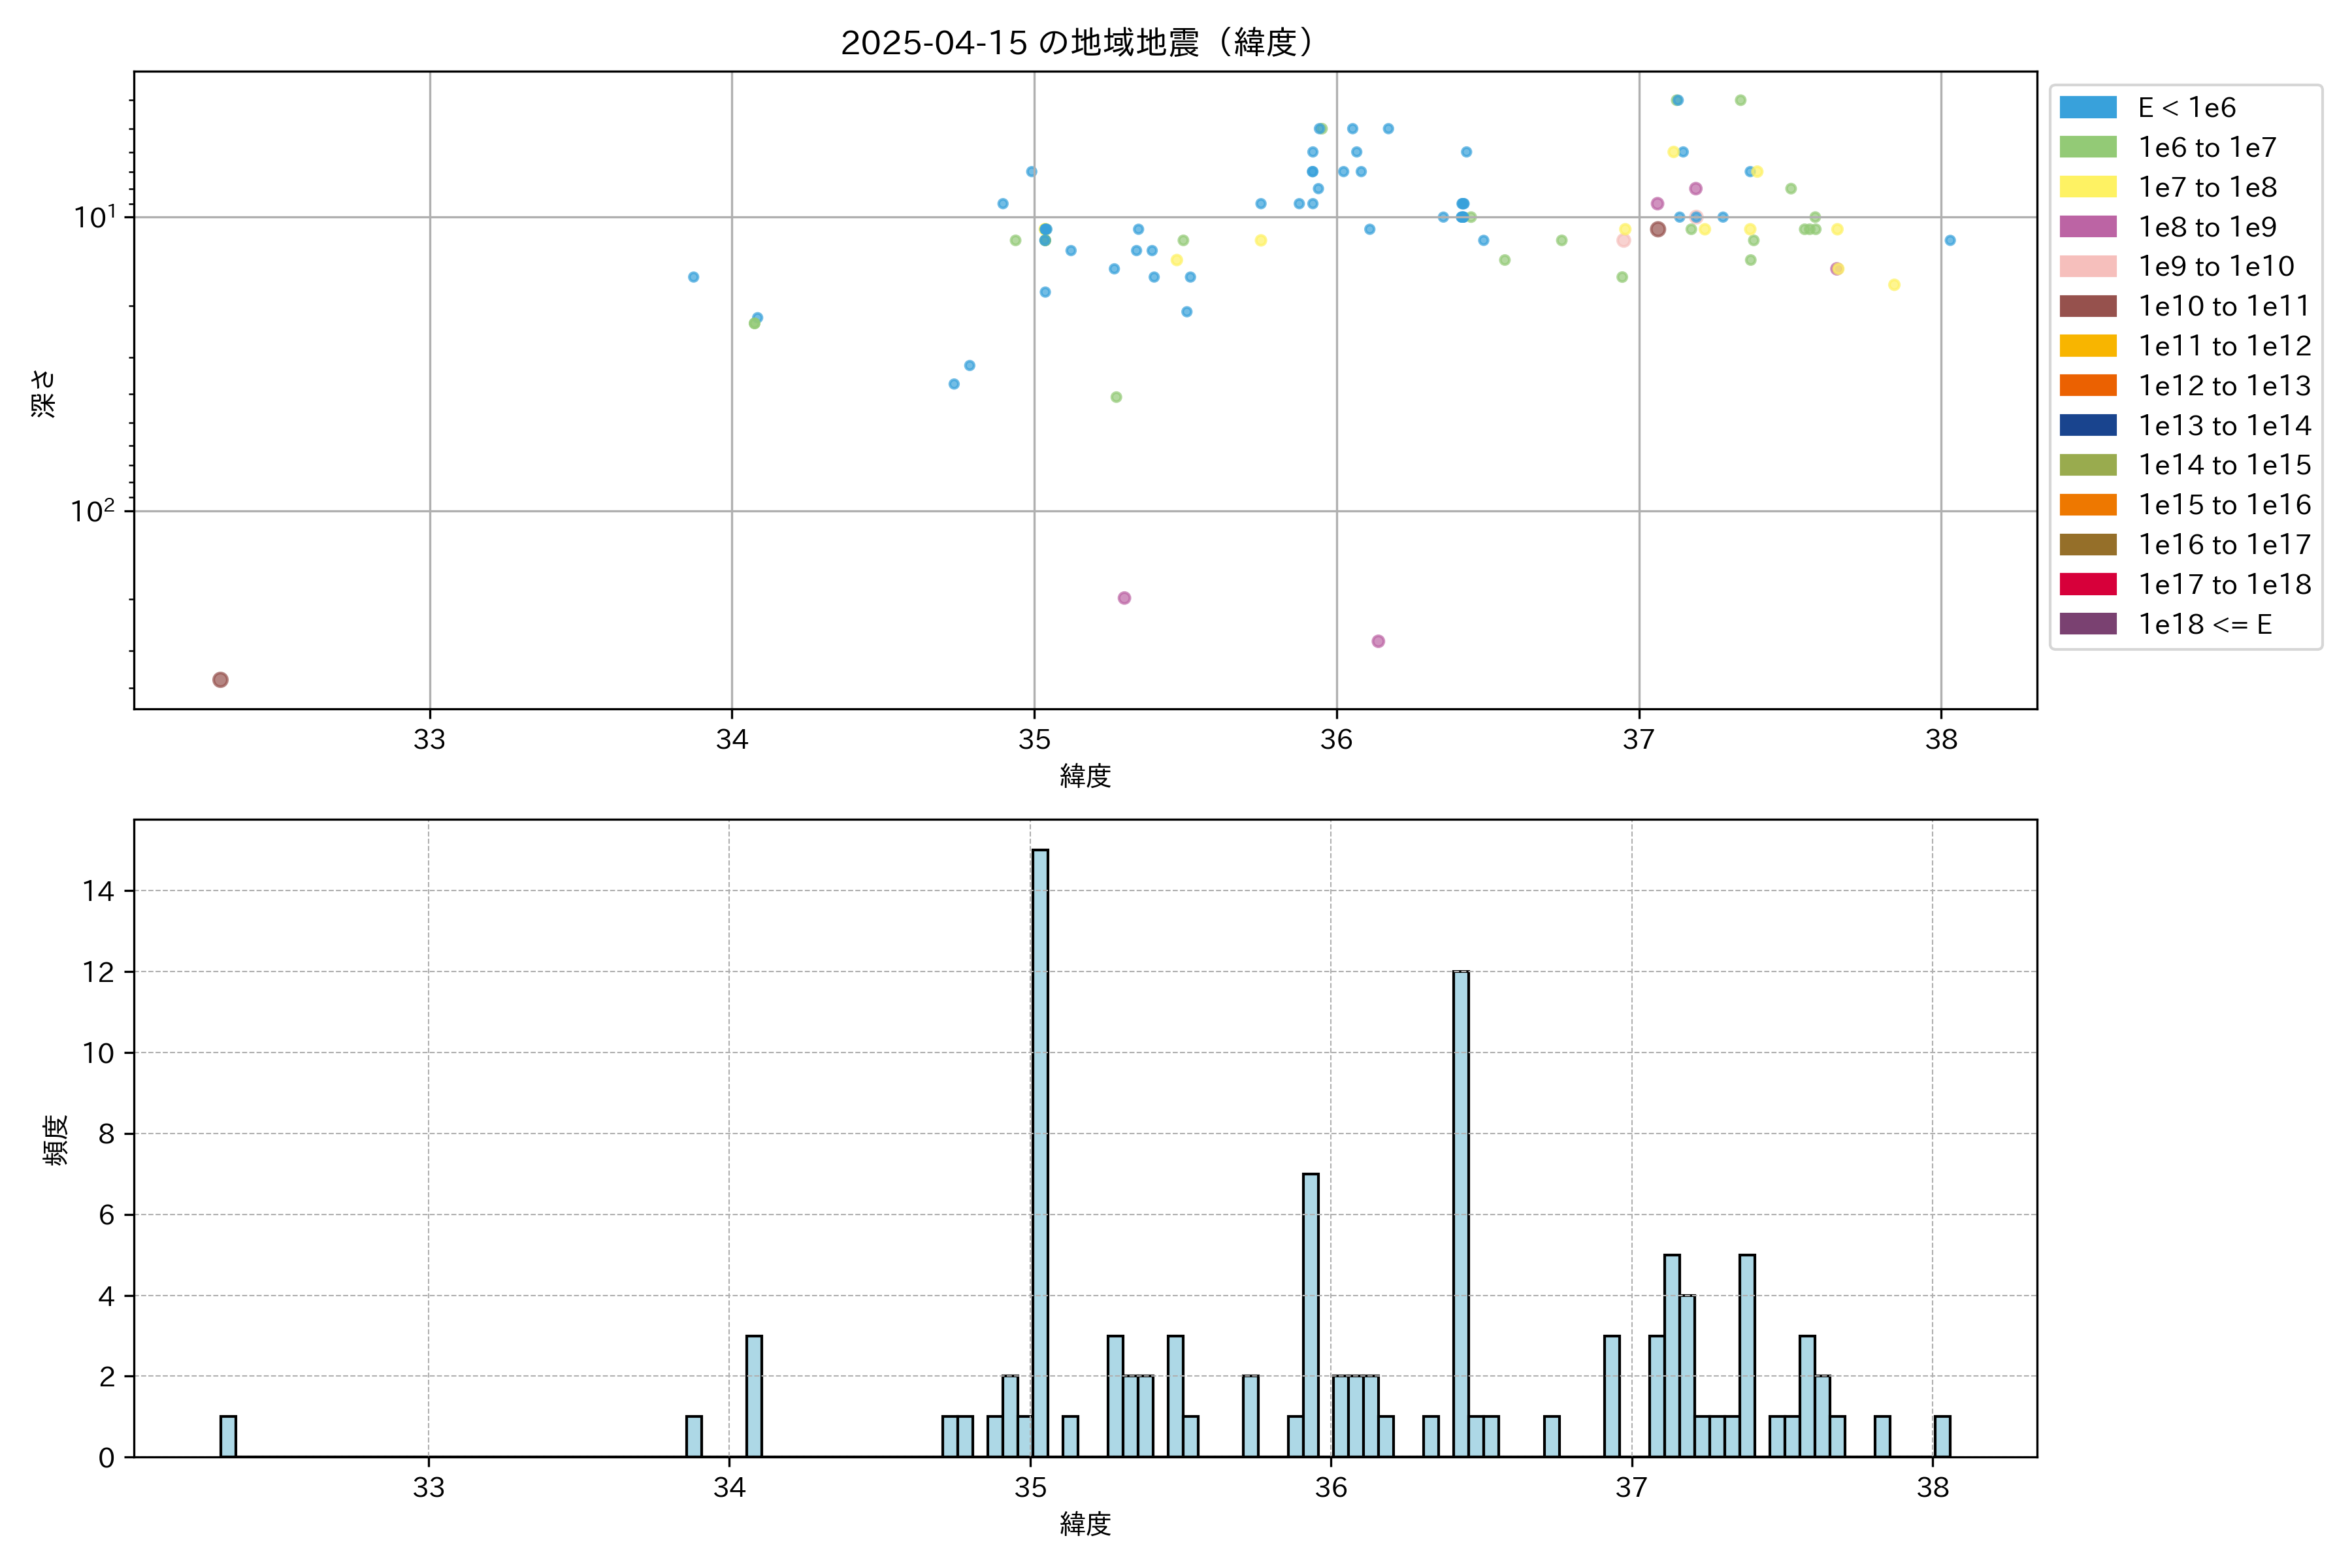
Task: Click the purple scatter point near latitude 36.1
Action: pos(1378,641)
